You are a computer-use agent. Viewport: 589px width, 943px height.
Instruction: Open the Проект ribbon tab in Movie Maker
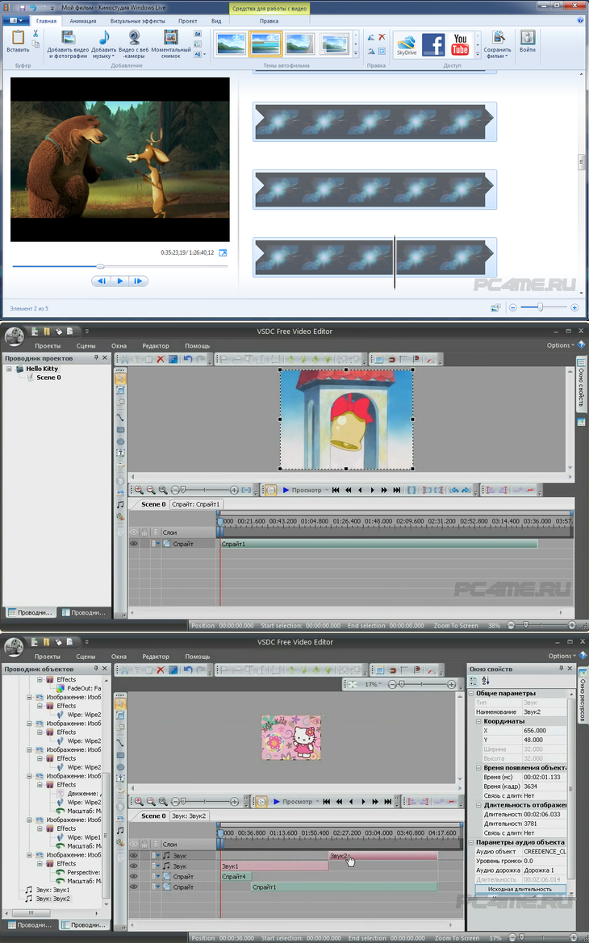tap(188, 21)
